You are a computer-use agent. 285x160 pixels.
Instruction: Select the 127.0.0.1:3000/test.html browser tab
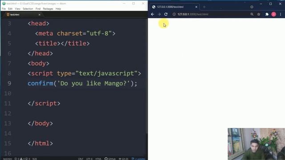point(175,7)
